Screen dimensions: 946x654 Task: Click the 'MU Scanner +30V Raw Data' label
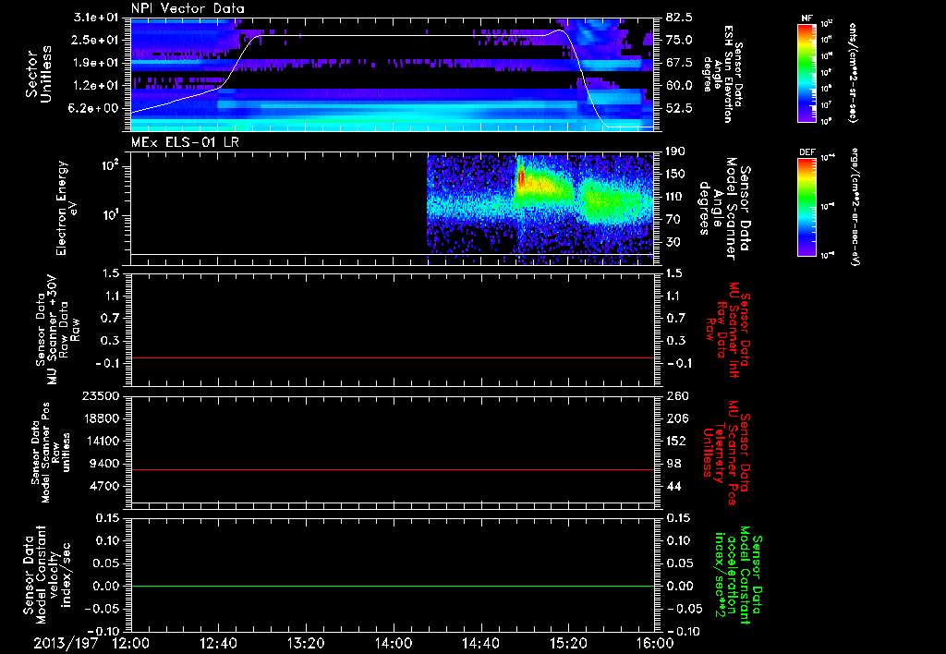[57, 330]
